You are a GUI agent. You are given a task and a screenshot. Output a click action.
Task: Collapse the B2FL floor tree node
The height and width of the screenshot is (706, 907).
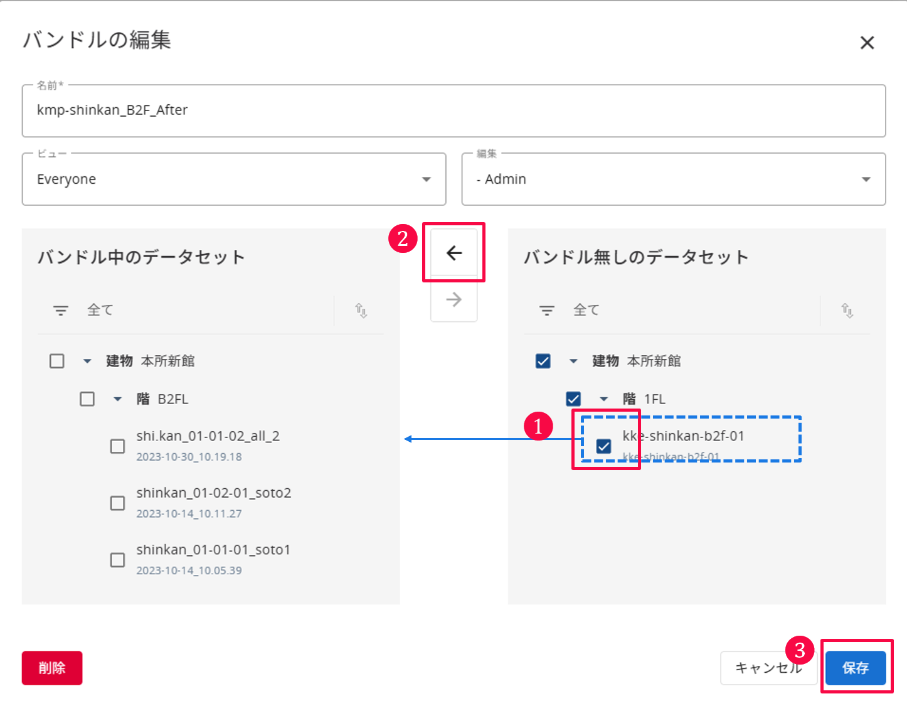point(117,399)
